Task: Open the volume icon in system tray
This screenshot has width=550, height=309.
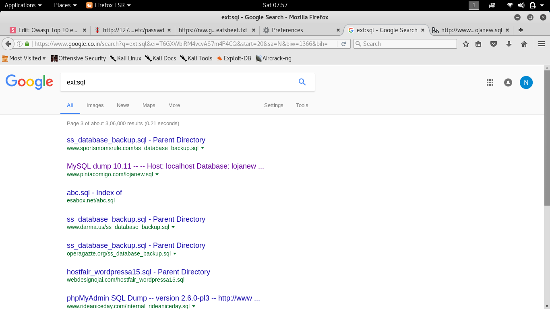Action: [x=521, y=5]
